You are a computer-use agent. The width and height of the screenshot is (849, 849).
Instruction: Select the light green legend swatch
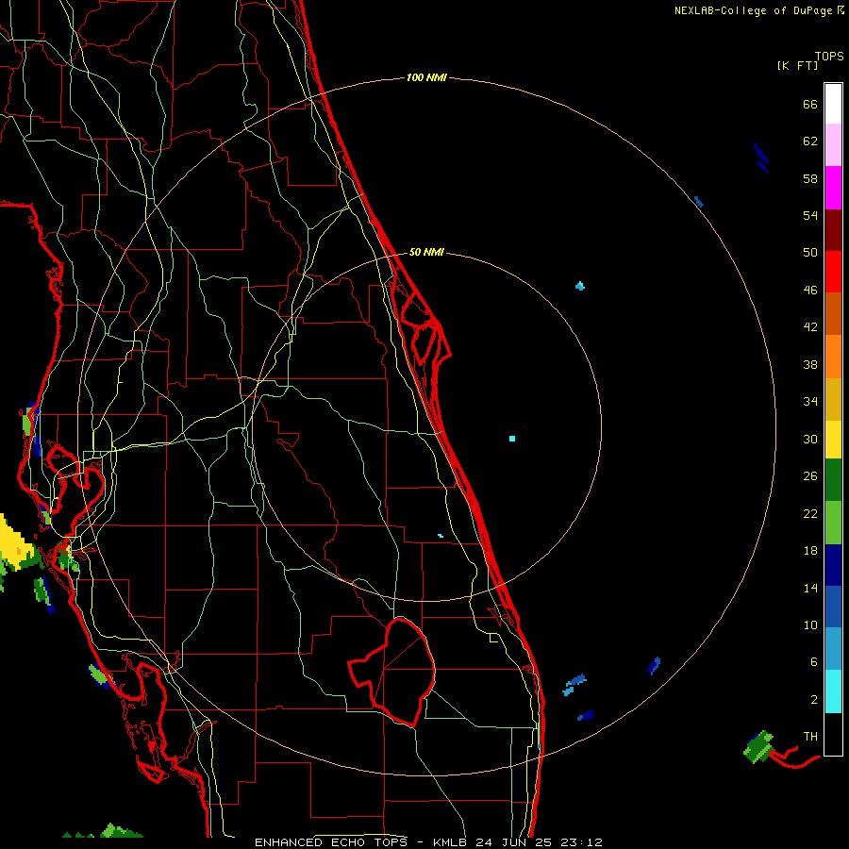coord(833,523)
